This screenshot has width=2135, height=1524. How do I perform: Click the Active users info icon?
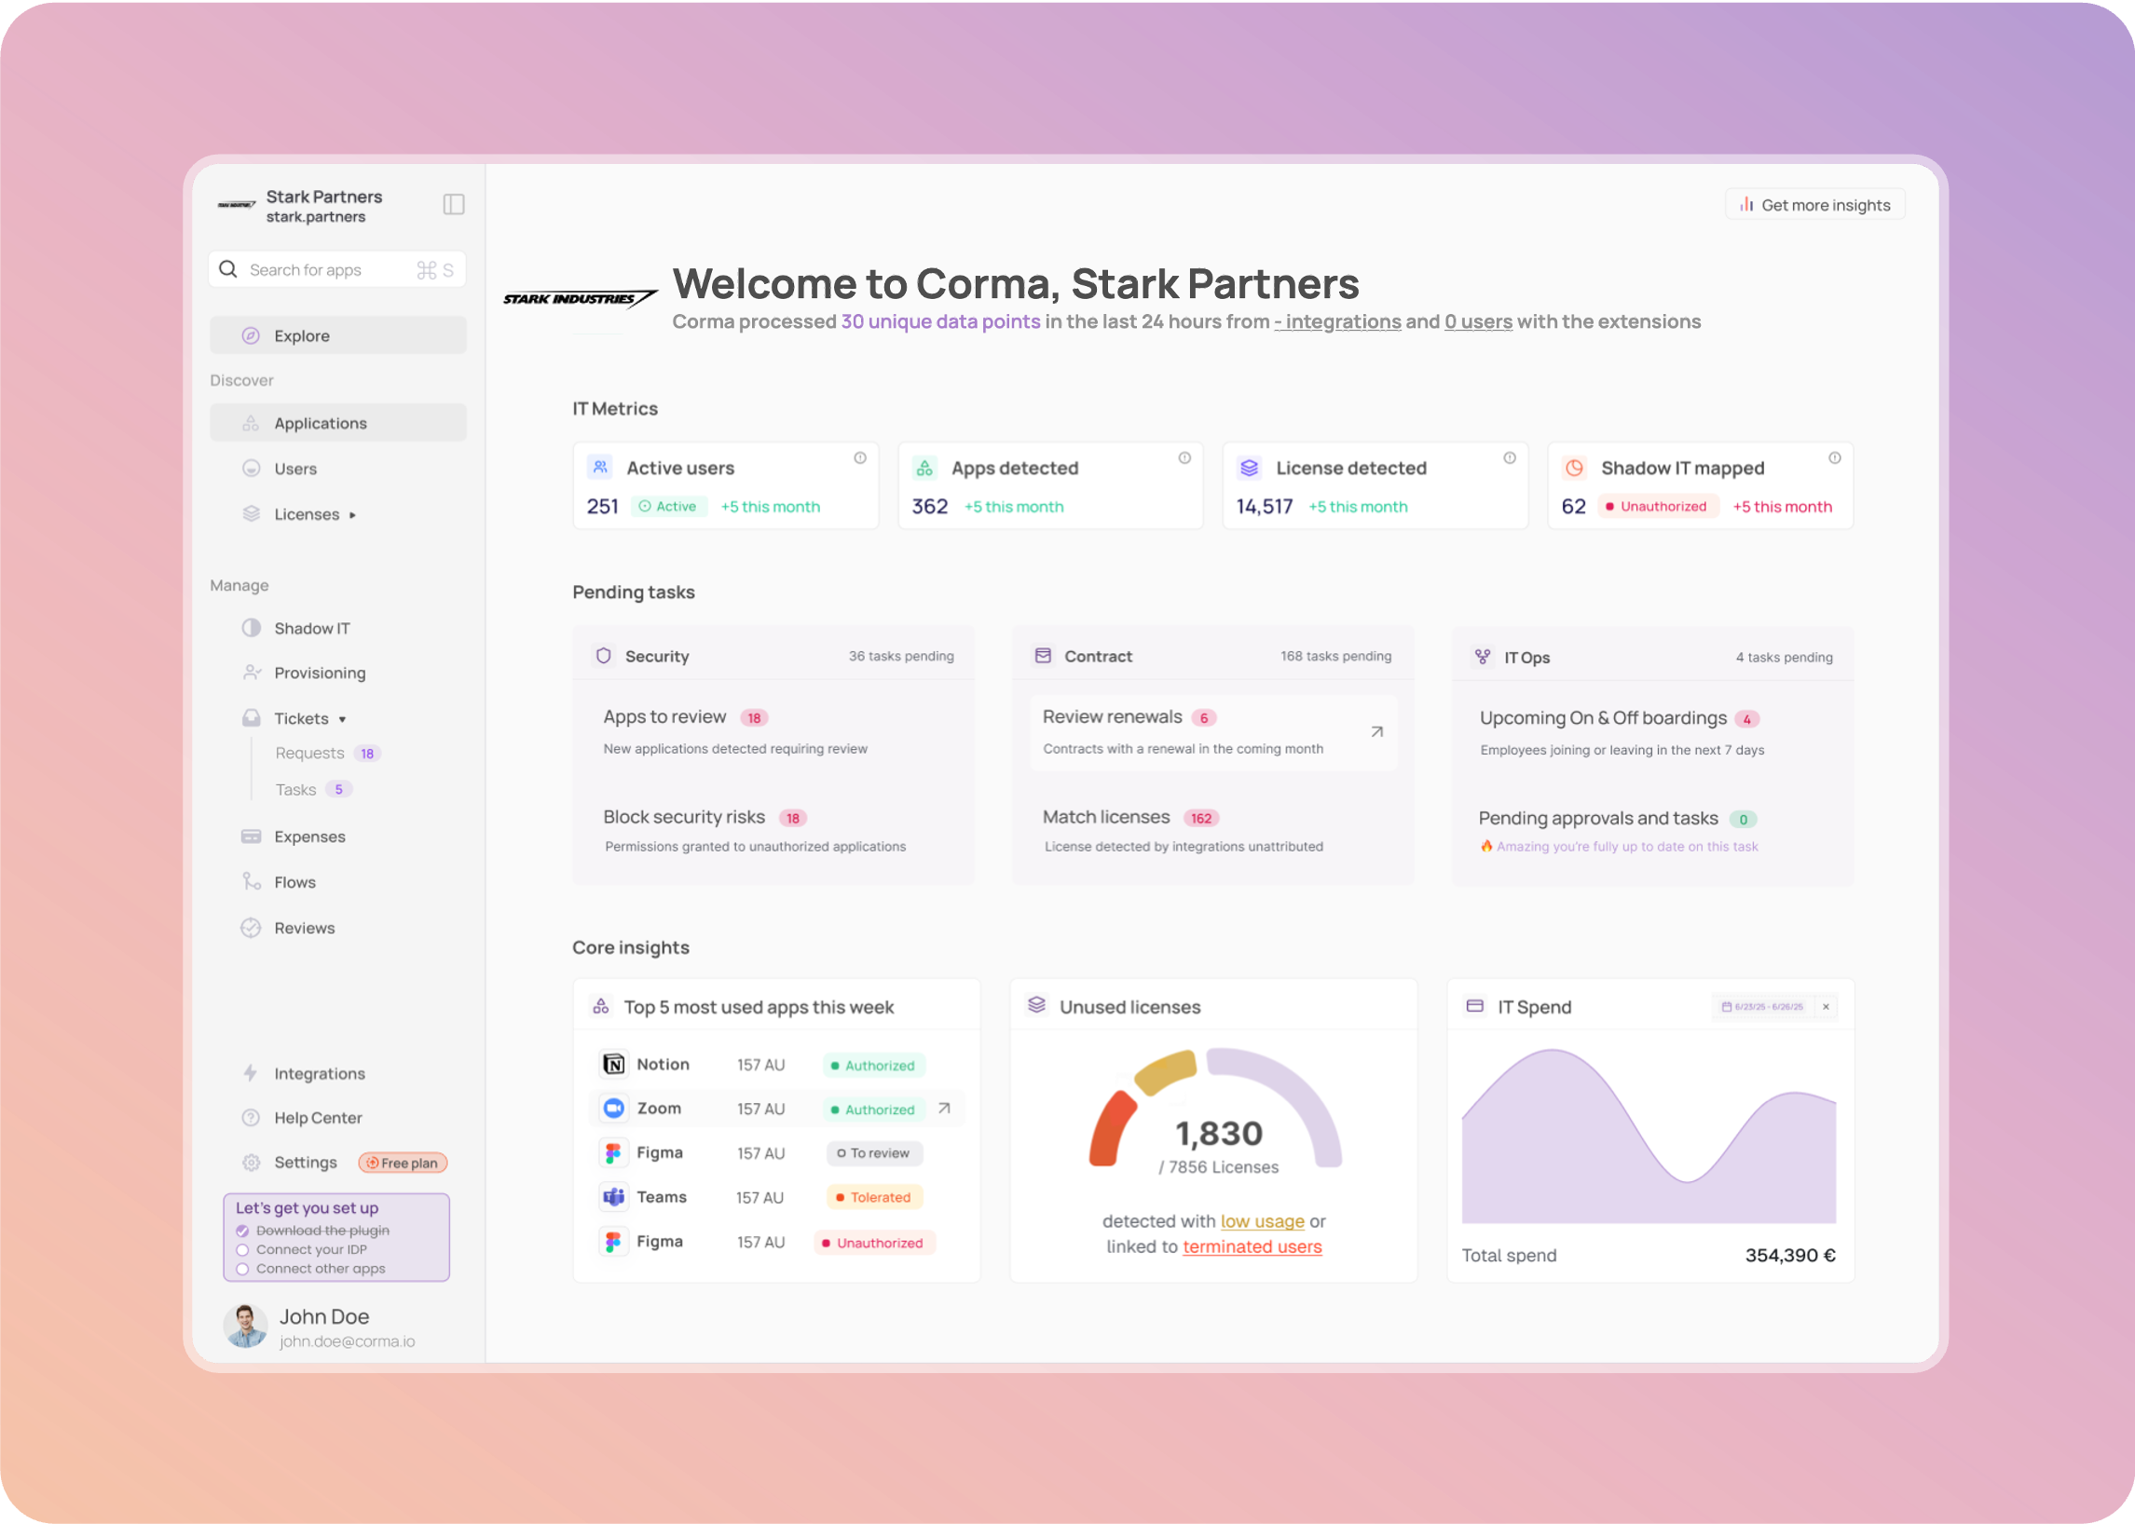tap(860, 458)
